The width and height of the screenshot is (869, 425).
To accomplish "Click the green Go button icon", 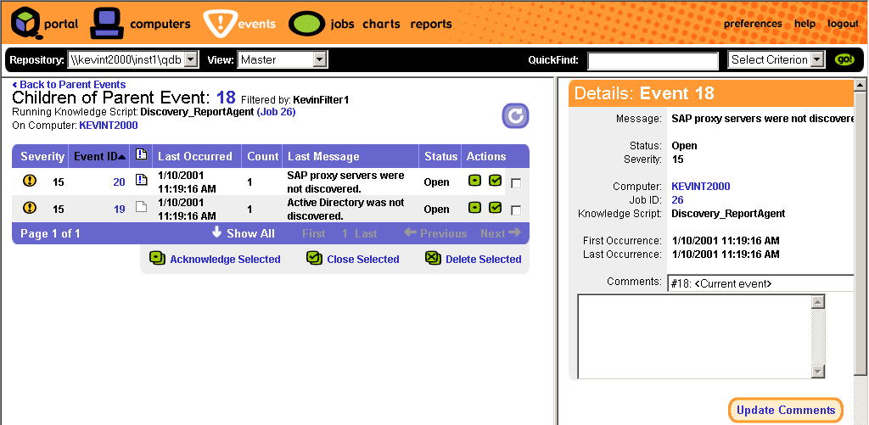I will (844, 60).
